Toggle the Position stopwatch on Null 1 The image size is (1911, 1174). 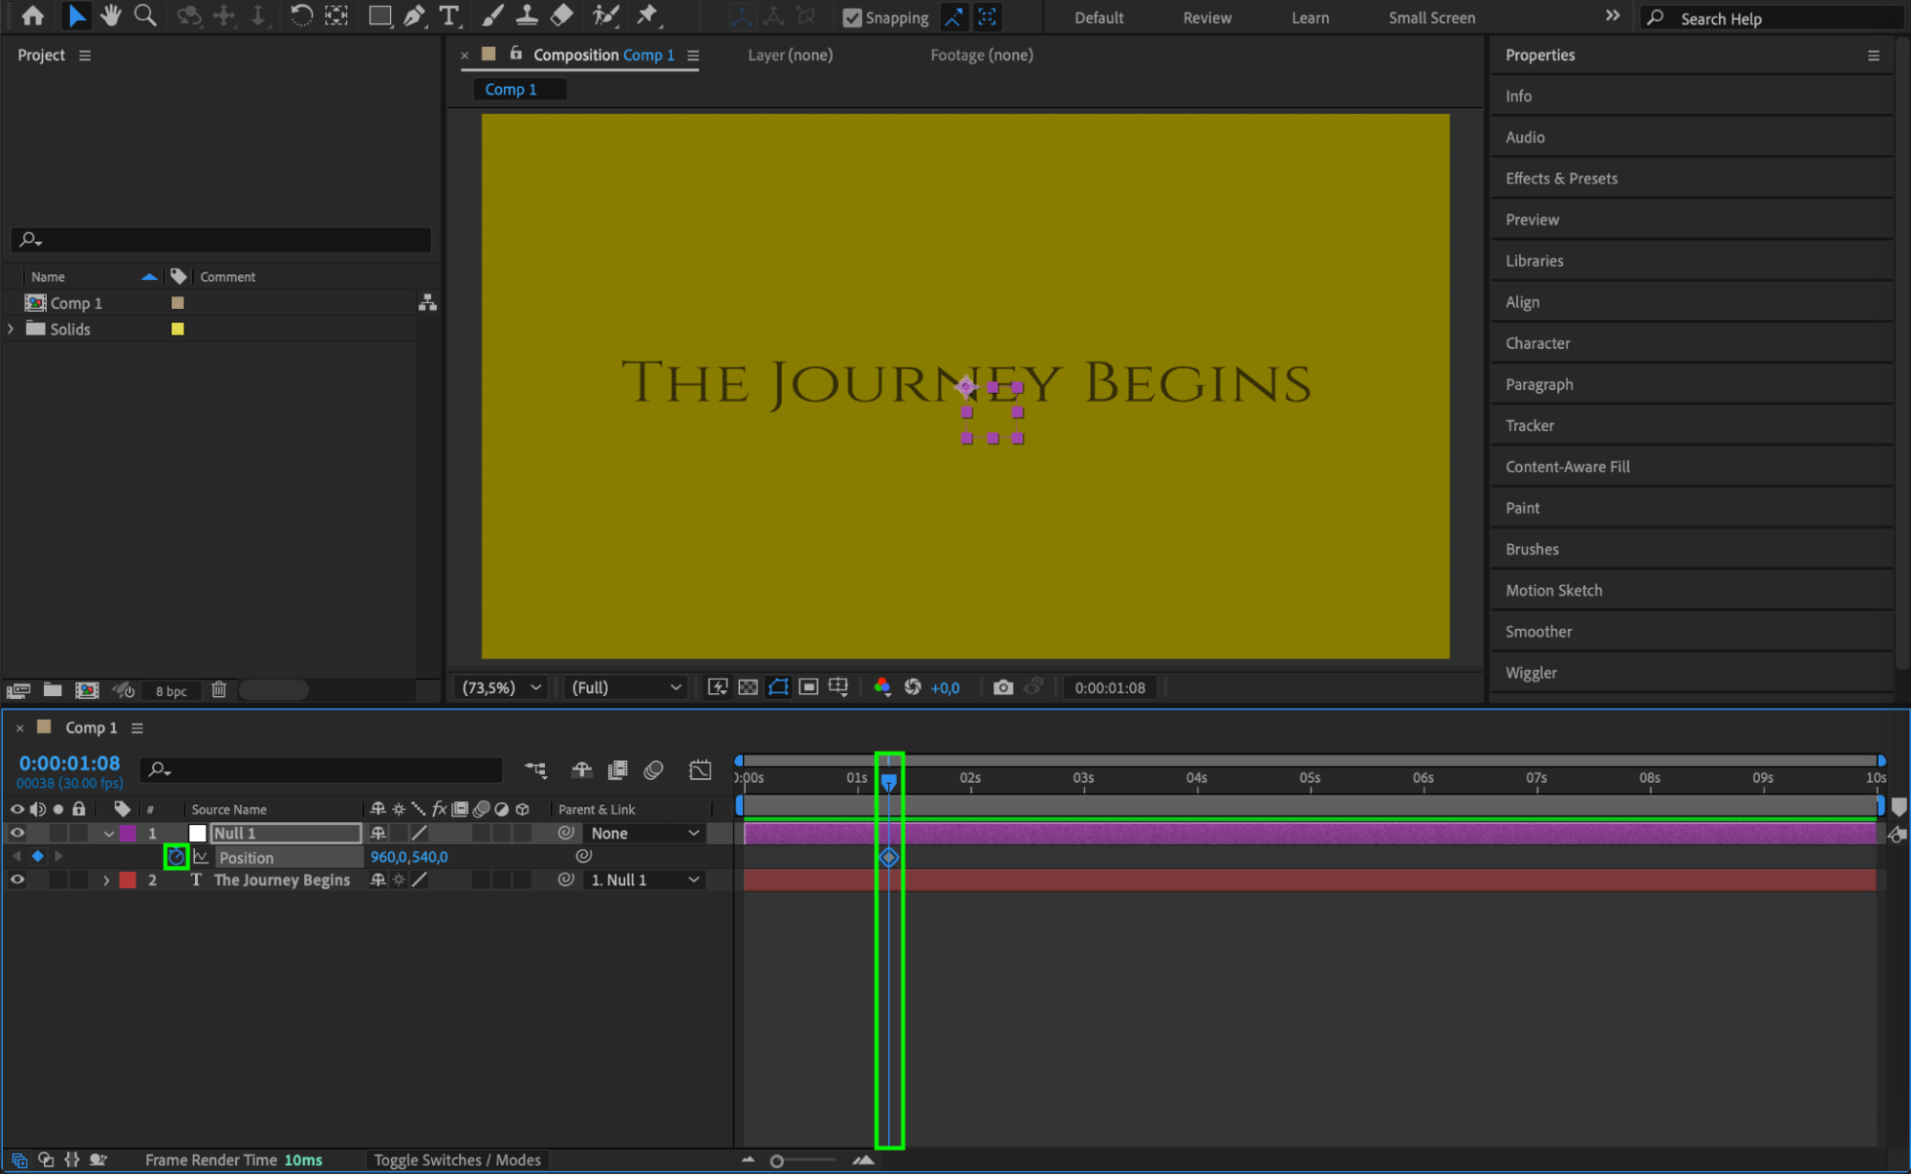click(176, 857)
